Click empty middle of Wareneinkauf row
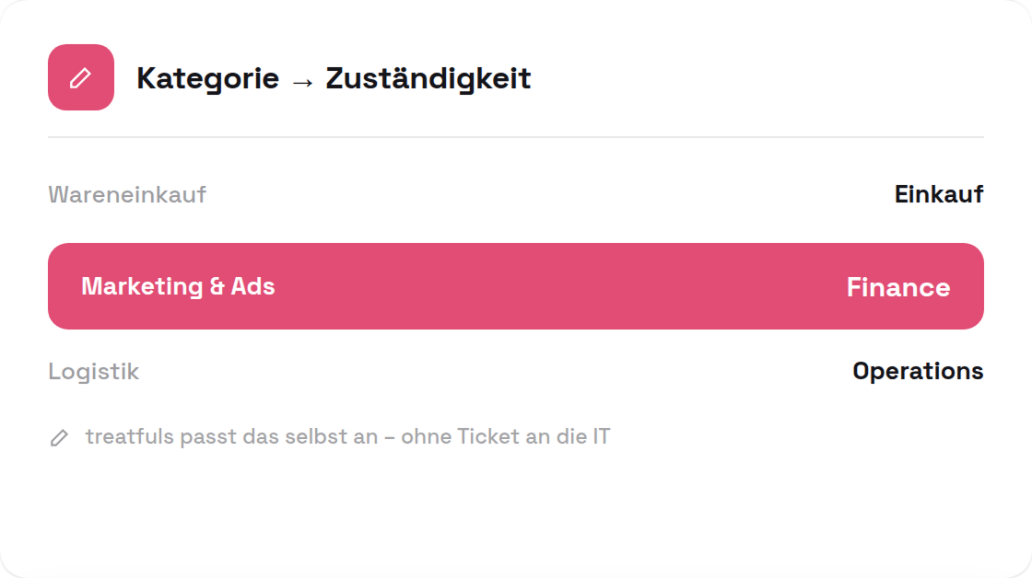Screen dimensions: 1032x578 (x=549, y=194)
